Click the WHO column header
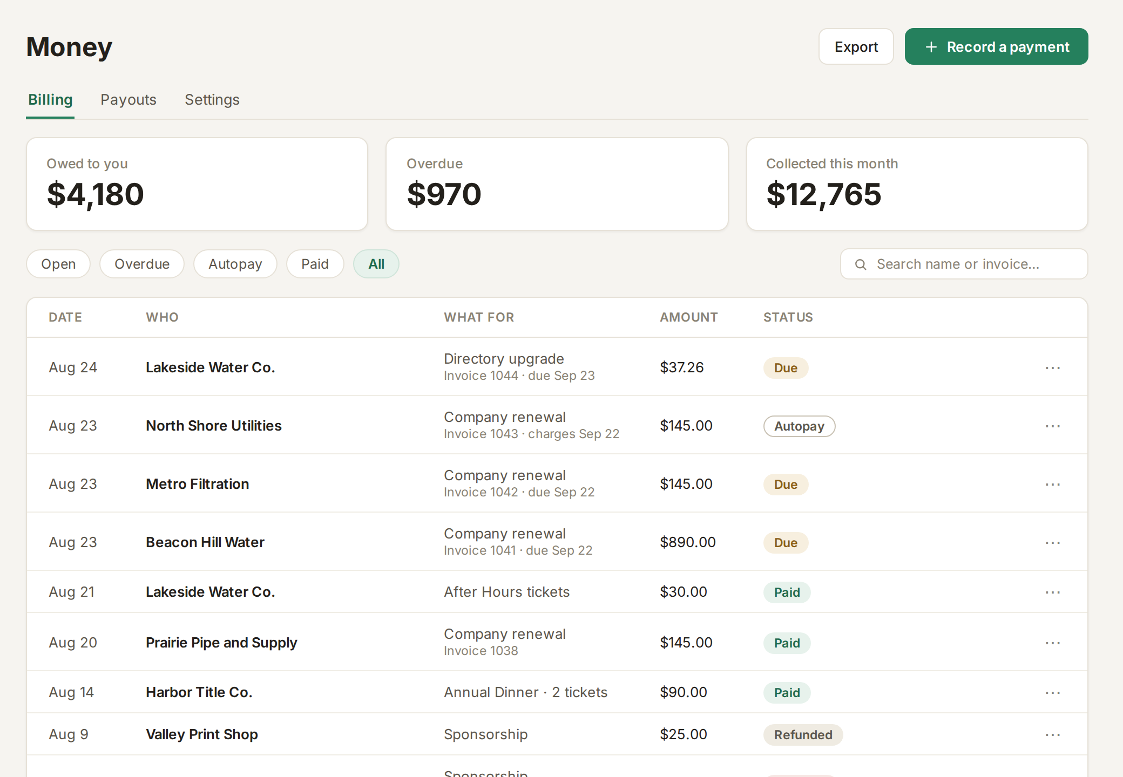This screenshot has height=777, width=1123. click(x=162, y=317)
